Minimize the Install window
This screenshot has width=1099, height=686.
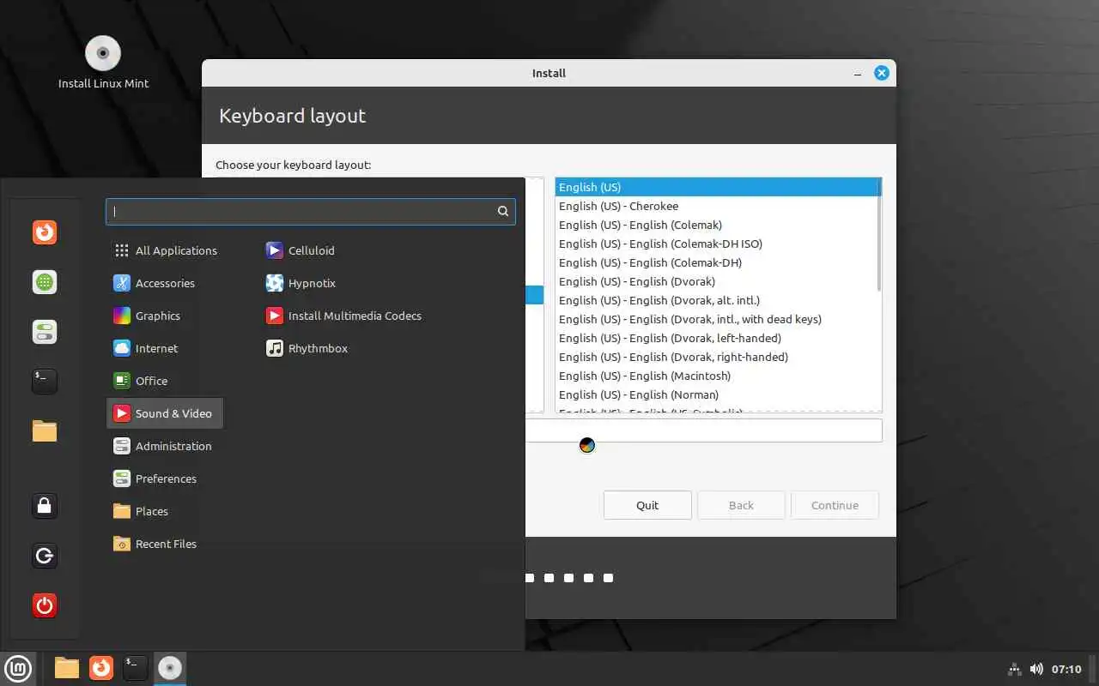pos(858,74)
